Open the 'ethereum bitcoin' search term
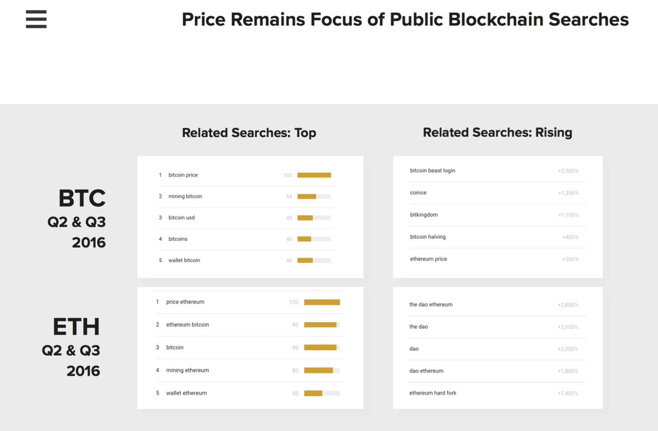Image resolution: width=658 pixels, height=431 pixels. 187,325
